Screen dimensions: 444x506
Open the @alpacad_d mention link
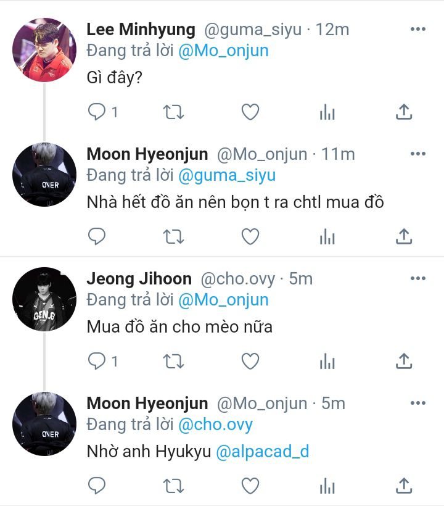click(262, 452)
